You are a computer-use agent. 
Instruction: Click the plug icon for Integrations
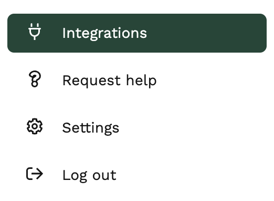coord(35,32)
